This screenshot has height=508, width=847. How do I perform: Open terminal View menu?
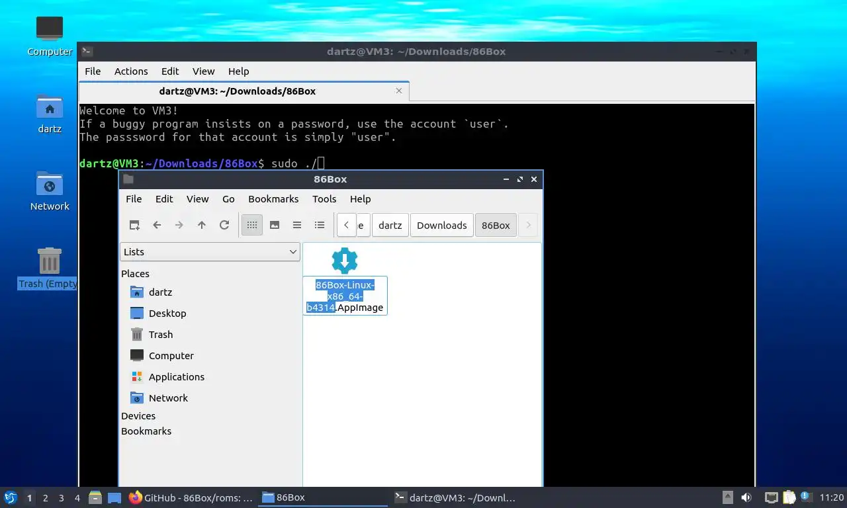(x=203, y=71)
